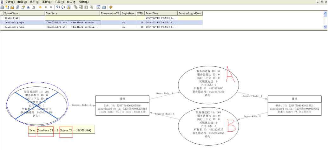Viewport: 328px width, 150px height.
Task: Open trace Properties from the toolbar
Action: (x=23, y=7)
